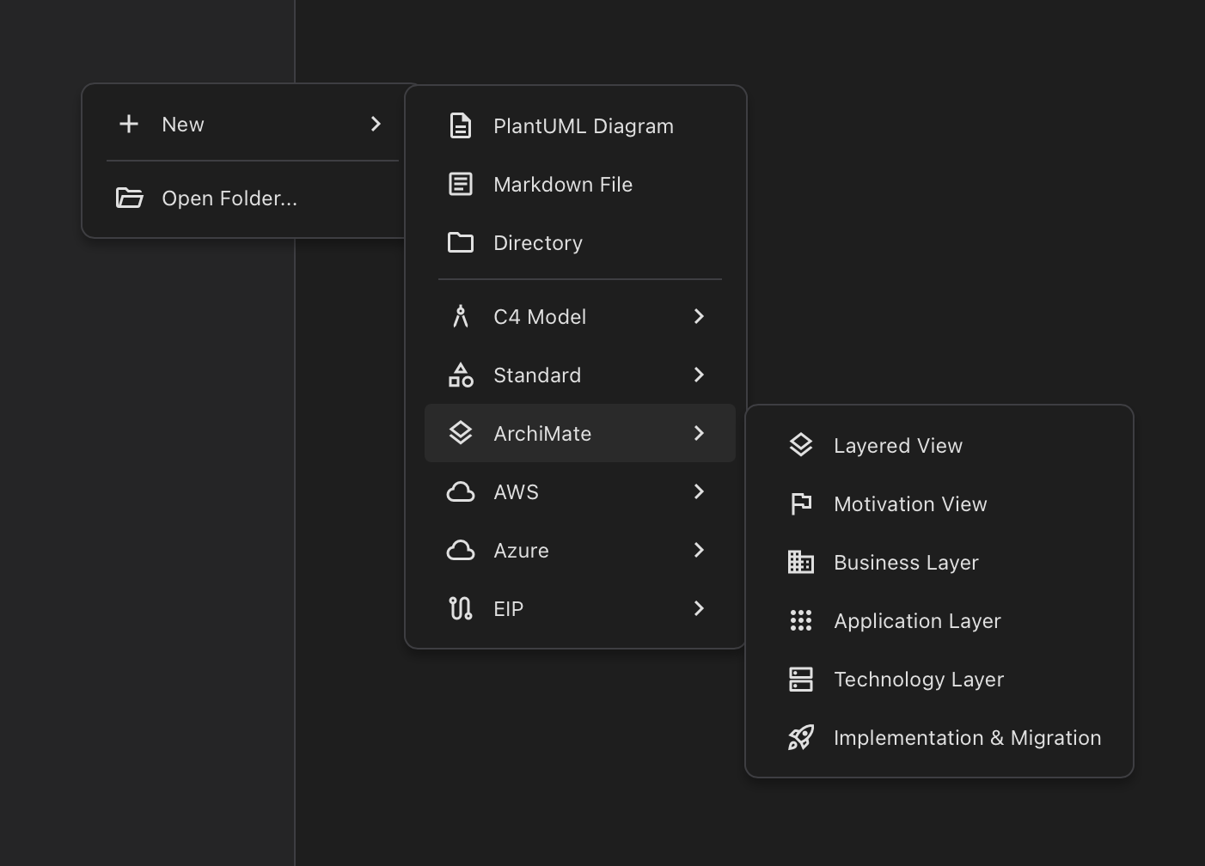The image size is (1205, 866).
Task: Expand the AWS submenu chevron
Action: pyautogui.click(x=699, y=491)
